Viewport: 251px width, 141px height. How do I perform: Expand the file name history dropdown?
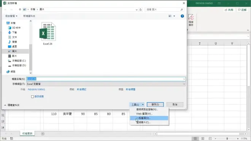(x=184, y=79)
